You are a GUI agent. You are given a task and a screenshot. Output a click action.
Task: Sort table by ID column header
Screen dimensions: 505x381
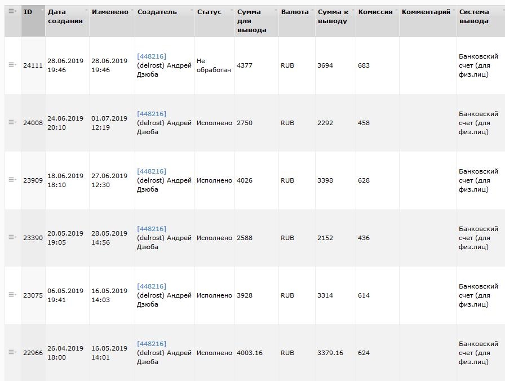[28, 12]
